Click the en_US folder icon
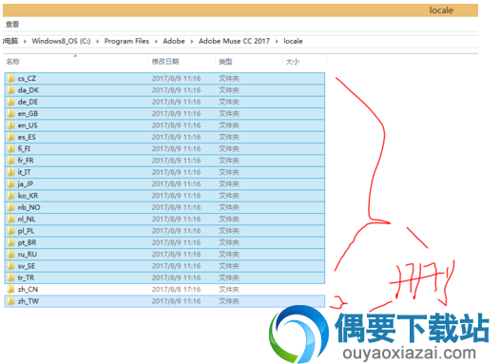Screen dimensions: 500x364 click(x=10, y=125)
